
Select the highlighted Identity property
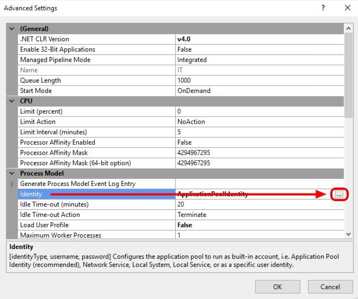pyautogui.click(x=96, y=194)
